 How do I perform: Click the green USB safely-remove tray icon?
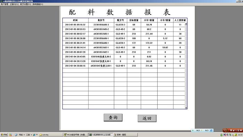tap(221, 135)
